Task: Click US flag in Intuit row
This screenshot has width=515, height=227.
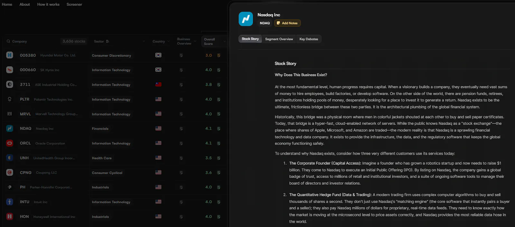Action: tap(158, 202)
